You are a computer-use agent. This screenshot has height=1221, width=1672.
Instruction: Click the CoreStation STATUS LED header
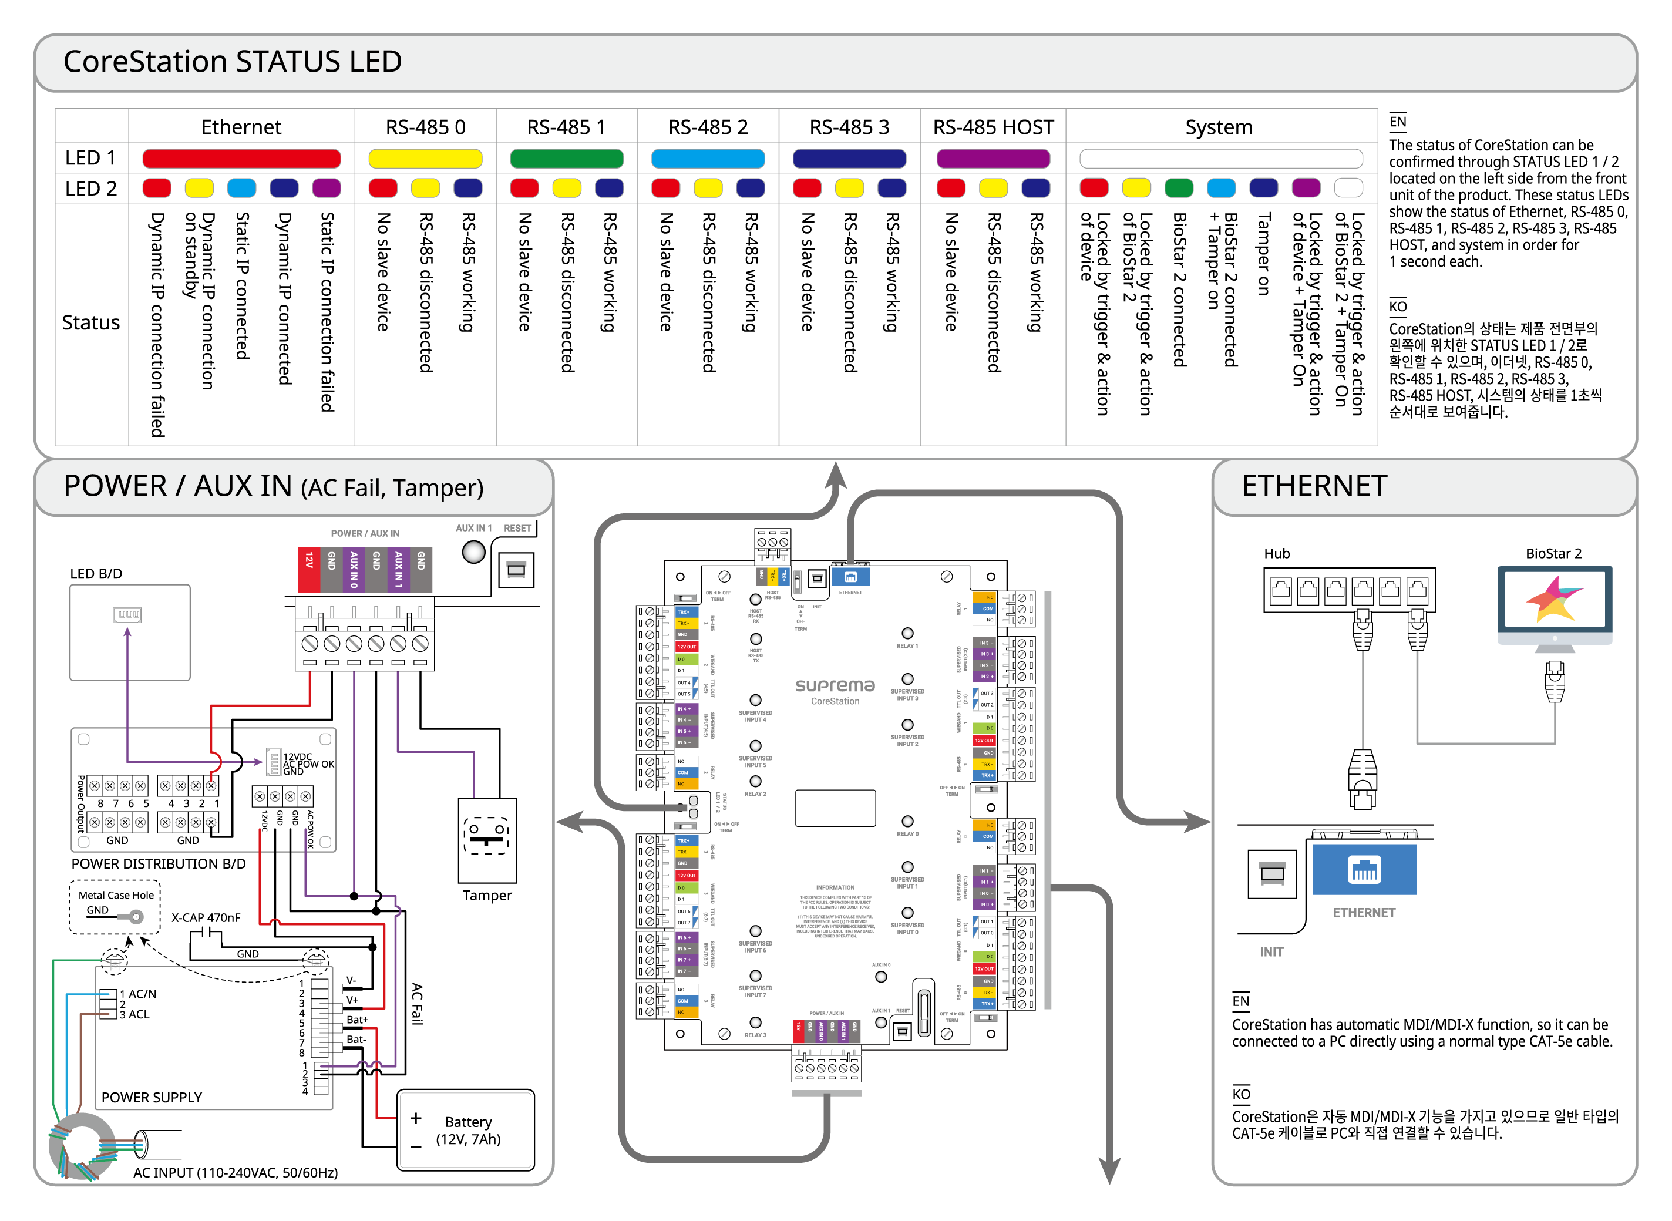click(232, 61)
